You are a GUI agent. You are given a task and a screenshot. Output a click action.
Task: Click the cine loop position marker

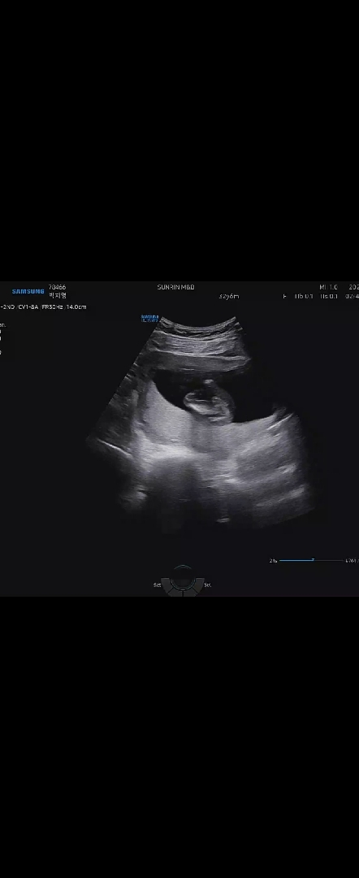pos(314,560)
